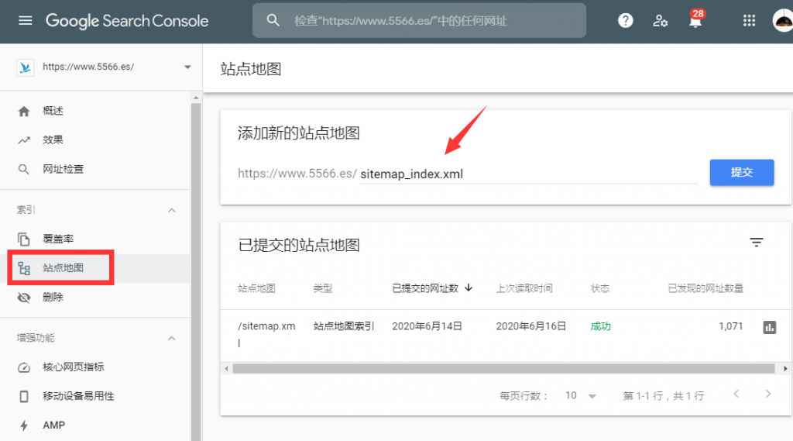The image size is (793, 441).
Task: Open users and permissions settings icon
Action: tap(660, 21)
